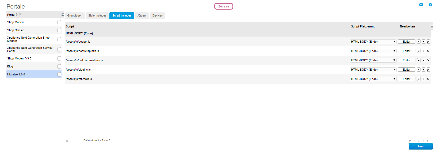The height and width of the screenshot is (153, 436).
Task: Click the Bearbeiten column header
Action: 407,26
